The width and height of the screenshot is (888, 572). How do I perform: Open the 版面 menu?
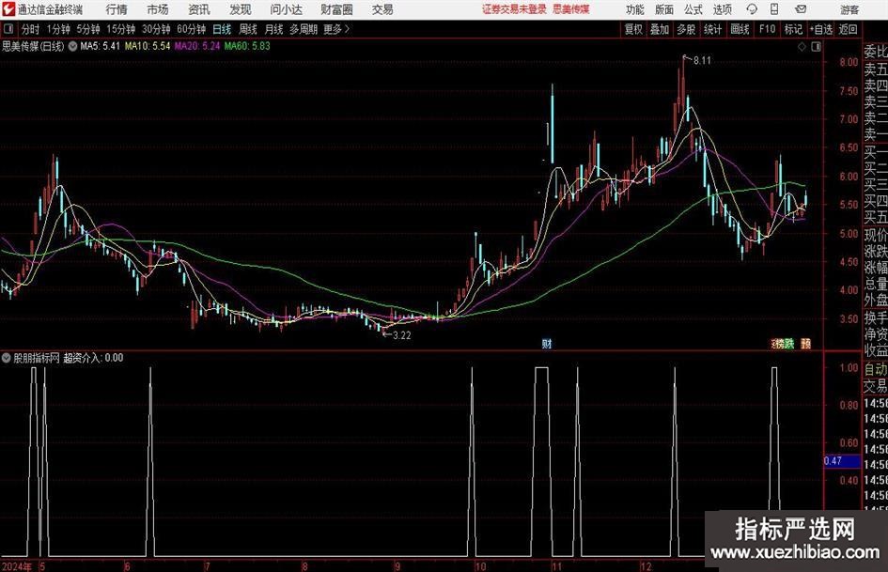(664, 9)
